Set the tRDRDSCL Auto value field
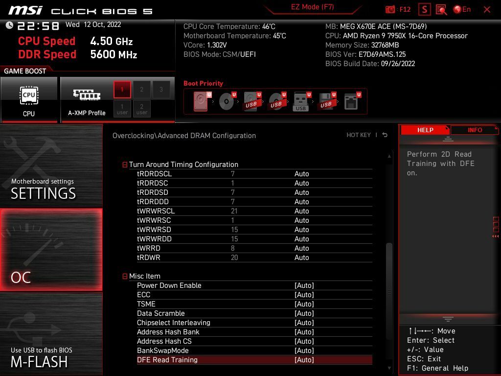Screen dimensions: 501x376 coord(301,174)
